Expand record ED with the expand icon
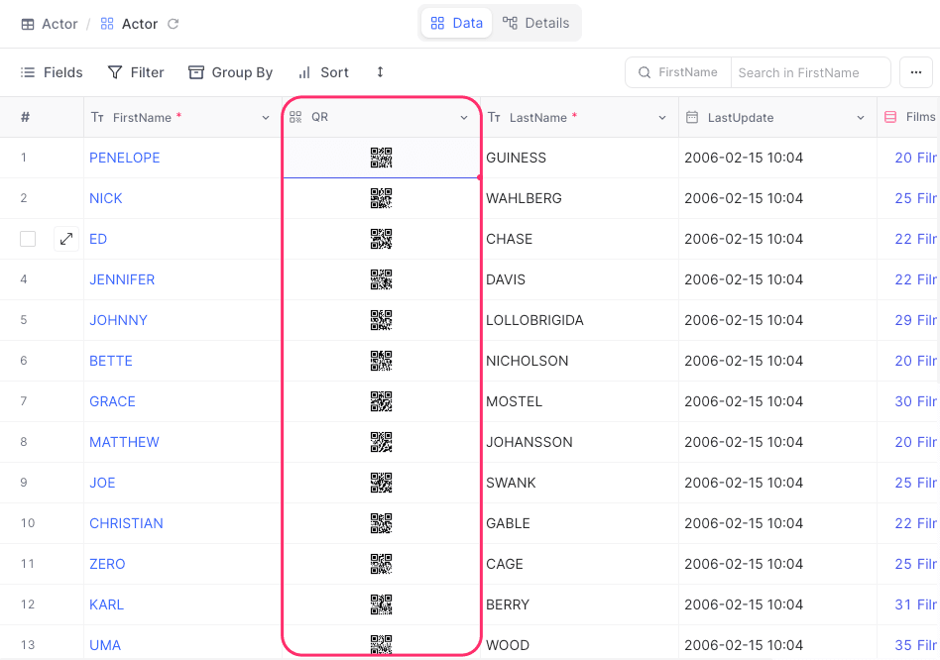 pos(66,239)
